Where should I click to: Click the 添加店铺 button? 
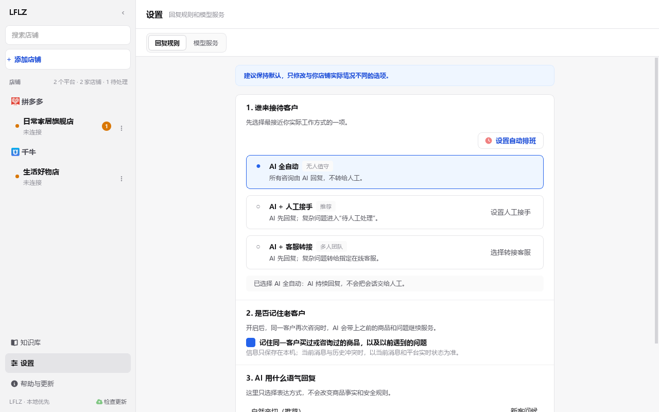point(68,59)
